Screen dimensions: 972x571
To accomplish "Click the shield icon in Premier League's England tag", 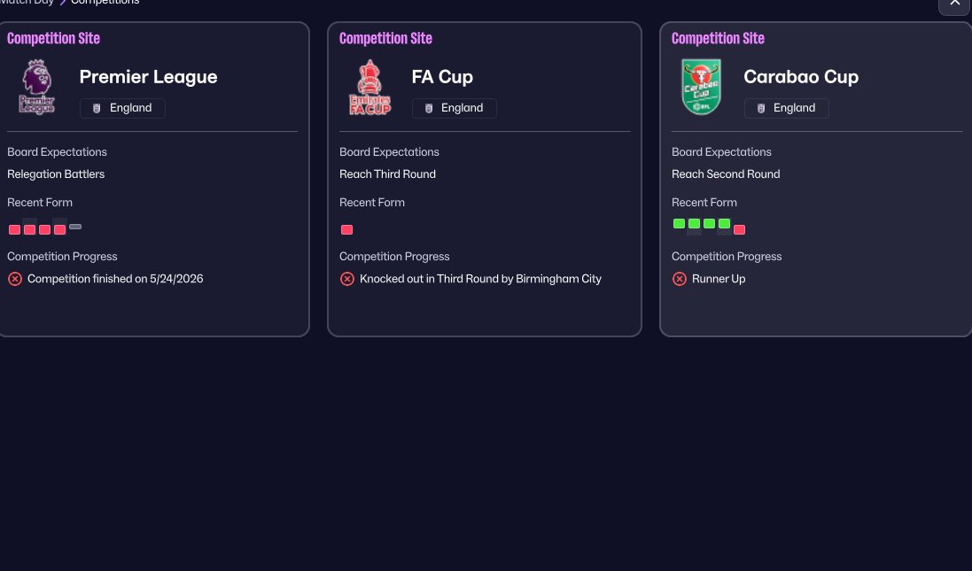I will [x=96, y=108].
